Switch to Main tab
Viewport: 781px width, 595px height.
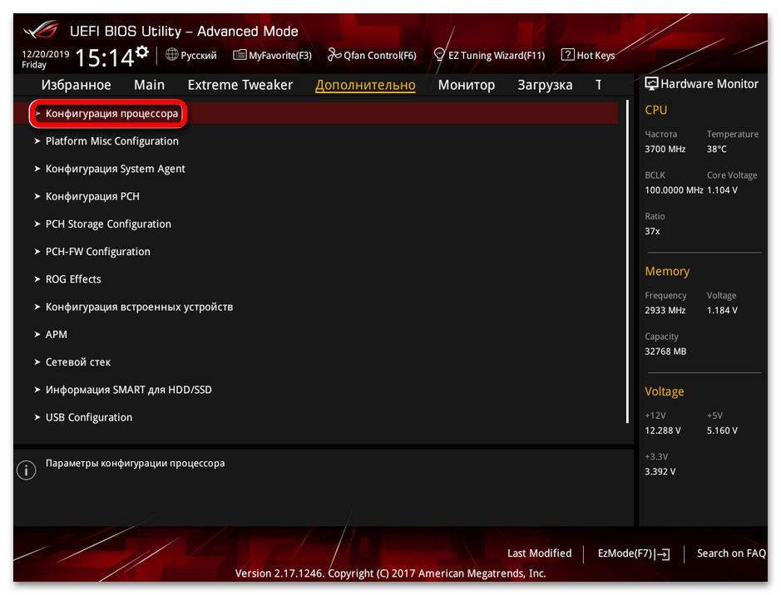(149, 85)
